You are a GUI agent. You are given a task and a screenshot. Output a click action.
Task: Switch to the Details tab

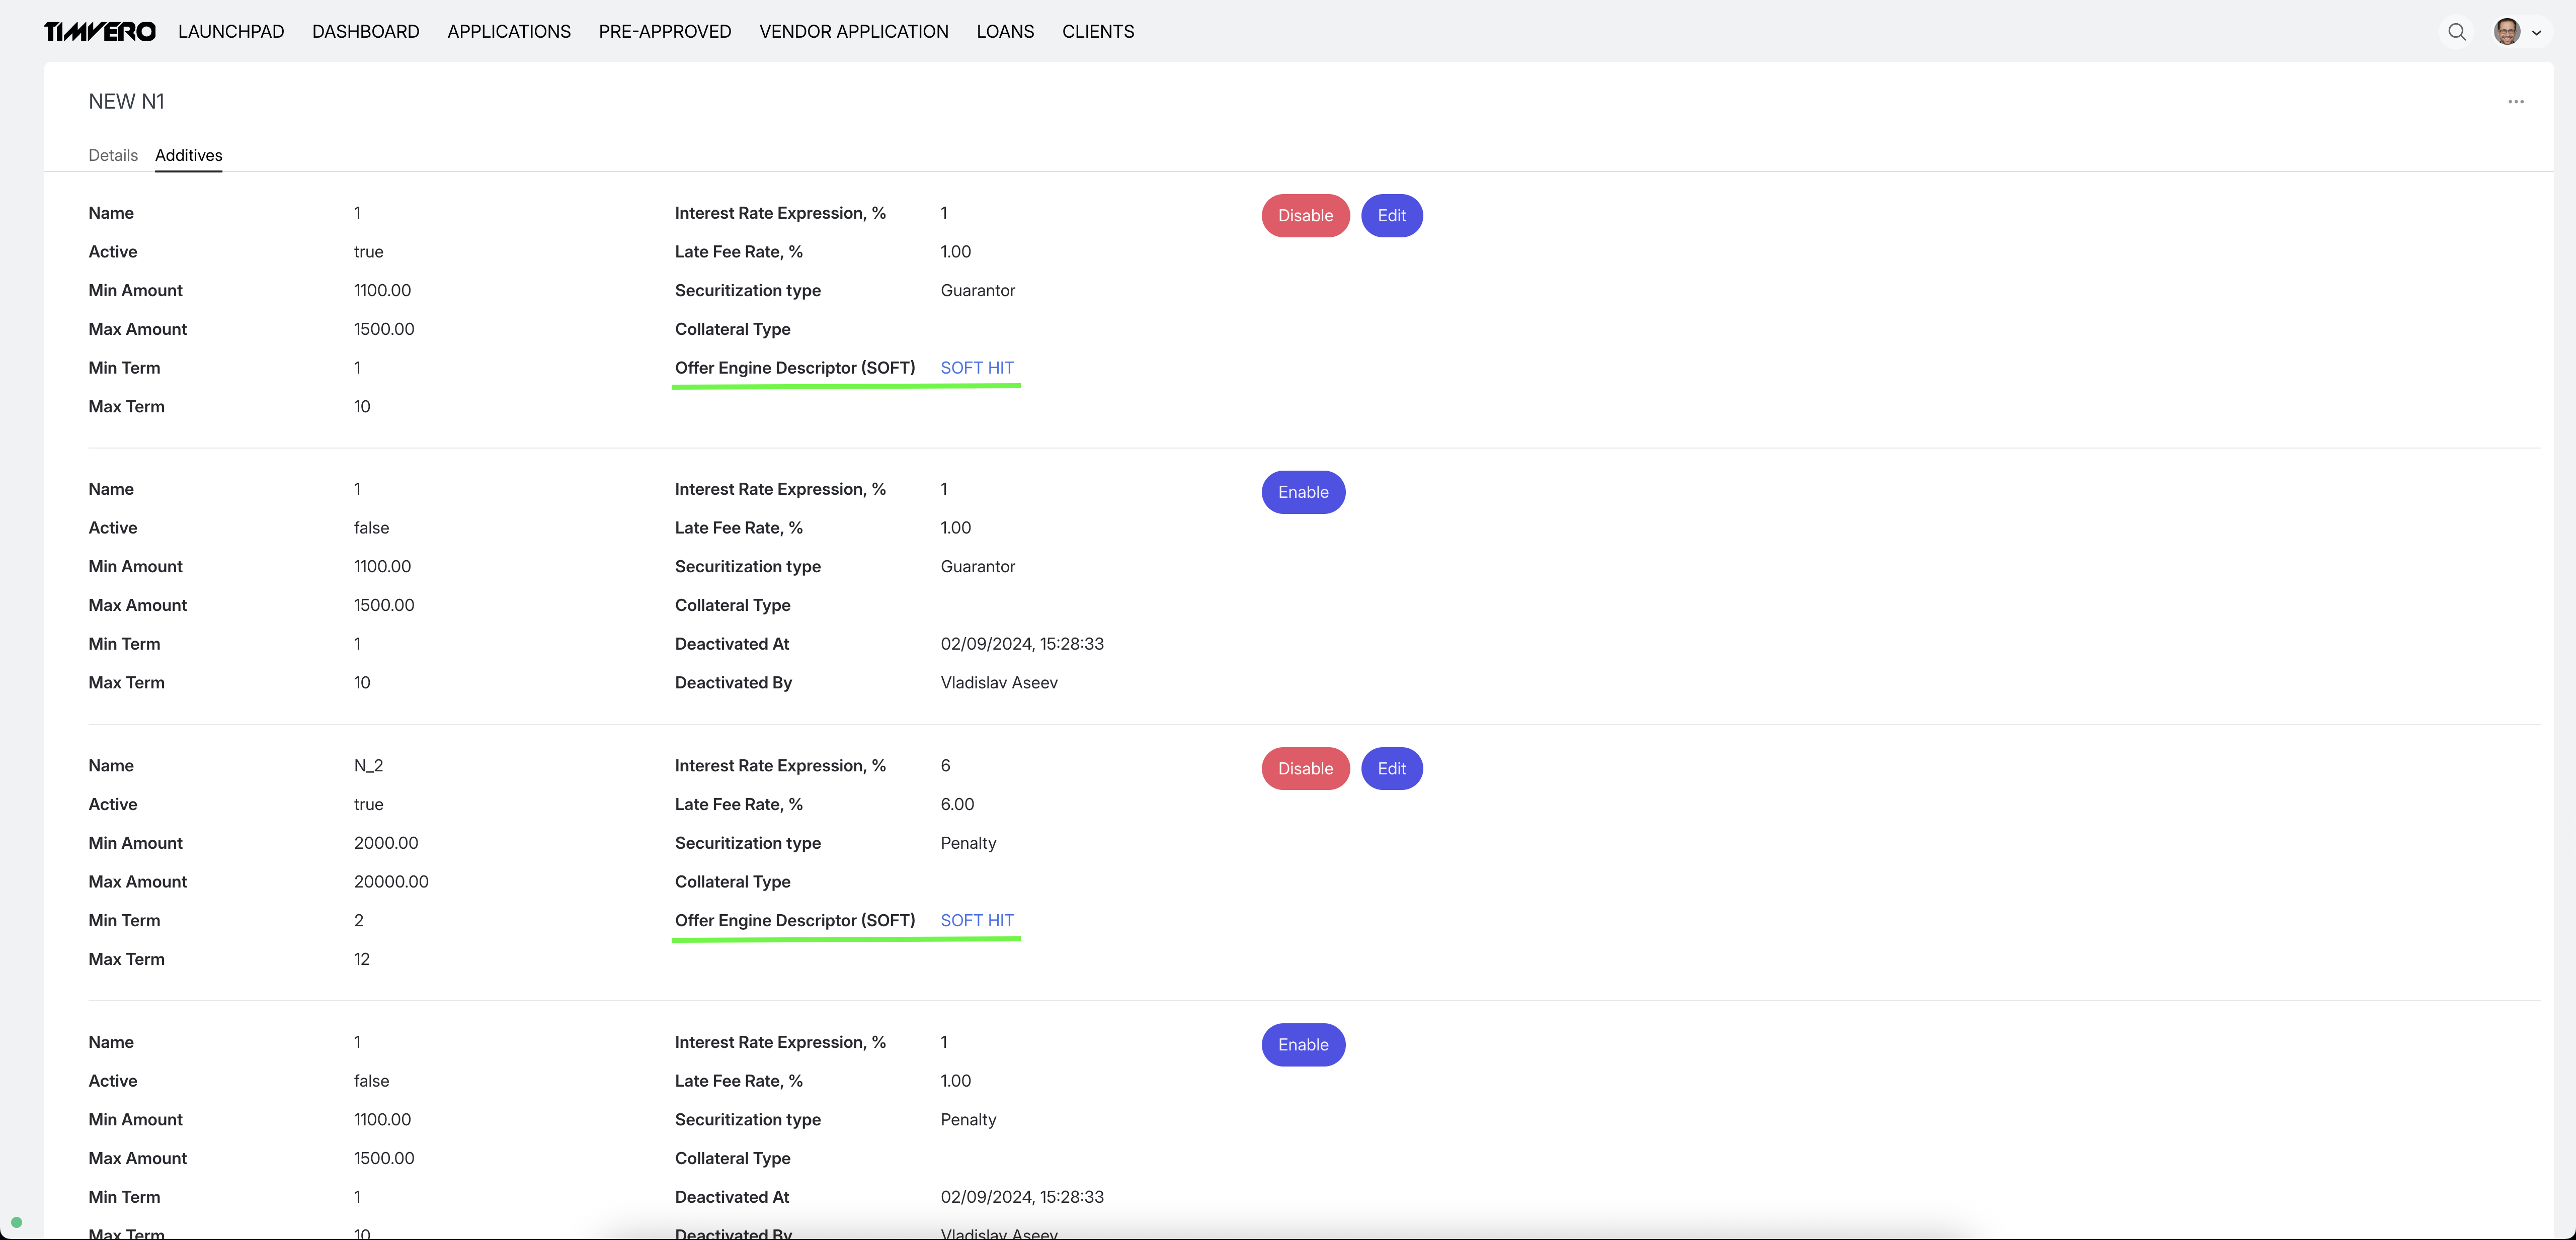point(113,155)
